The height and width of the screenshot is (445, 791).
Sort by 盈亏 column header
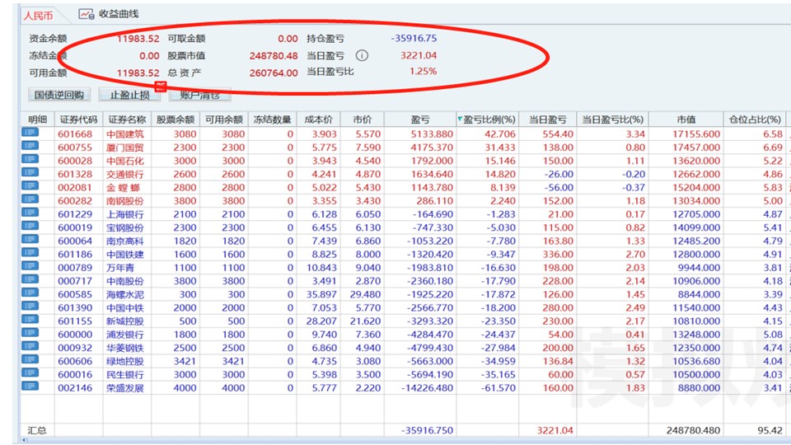coord(419,119)
